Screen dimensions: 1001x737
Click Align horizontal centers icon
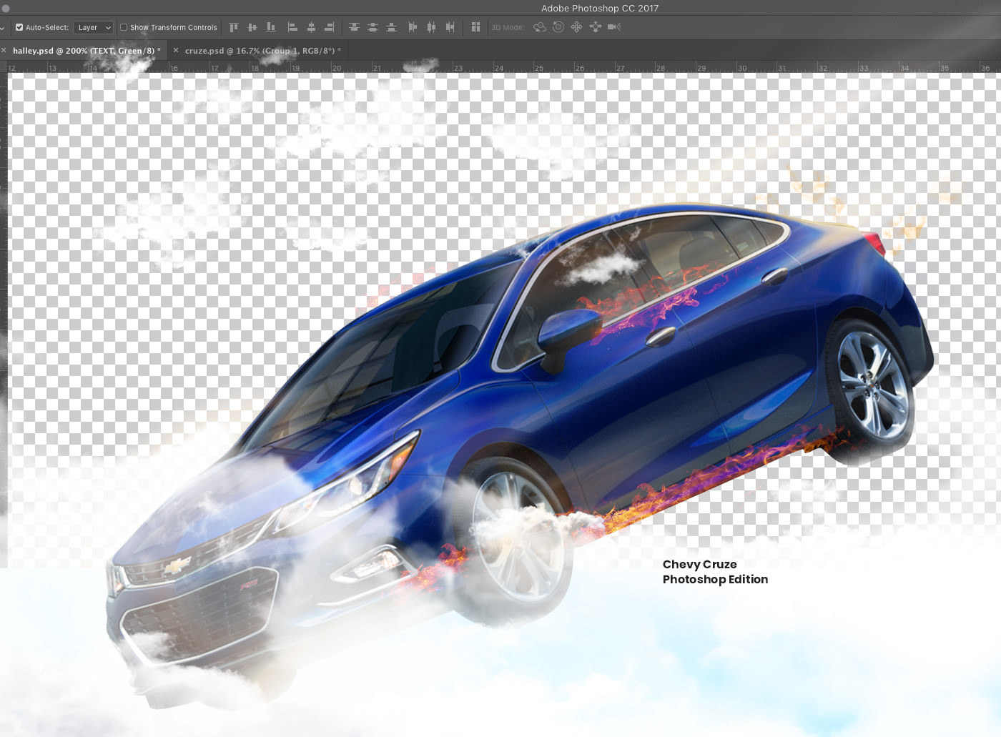(311, 27)
